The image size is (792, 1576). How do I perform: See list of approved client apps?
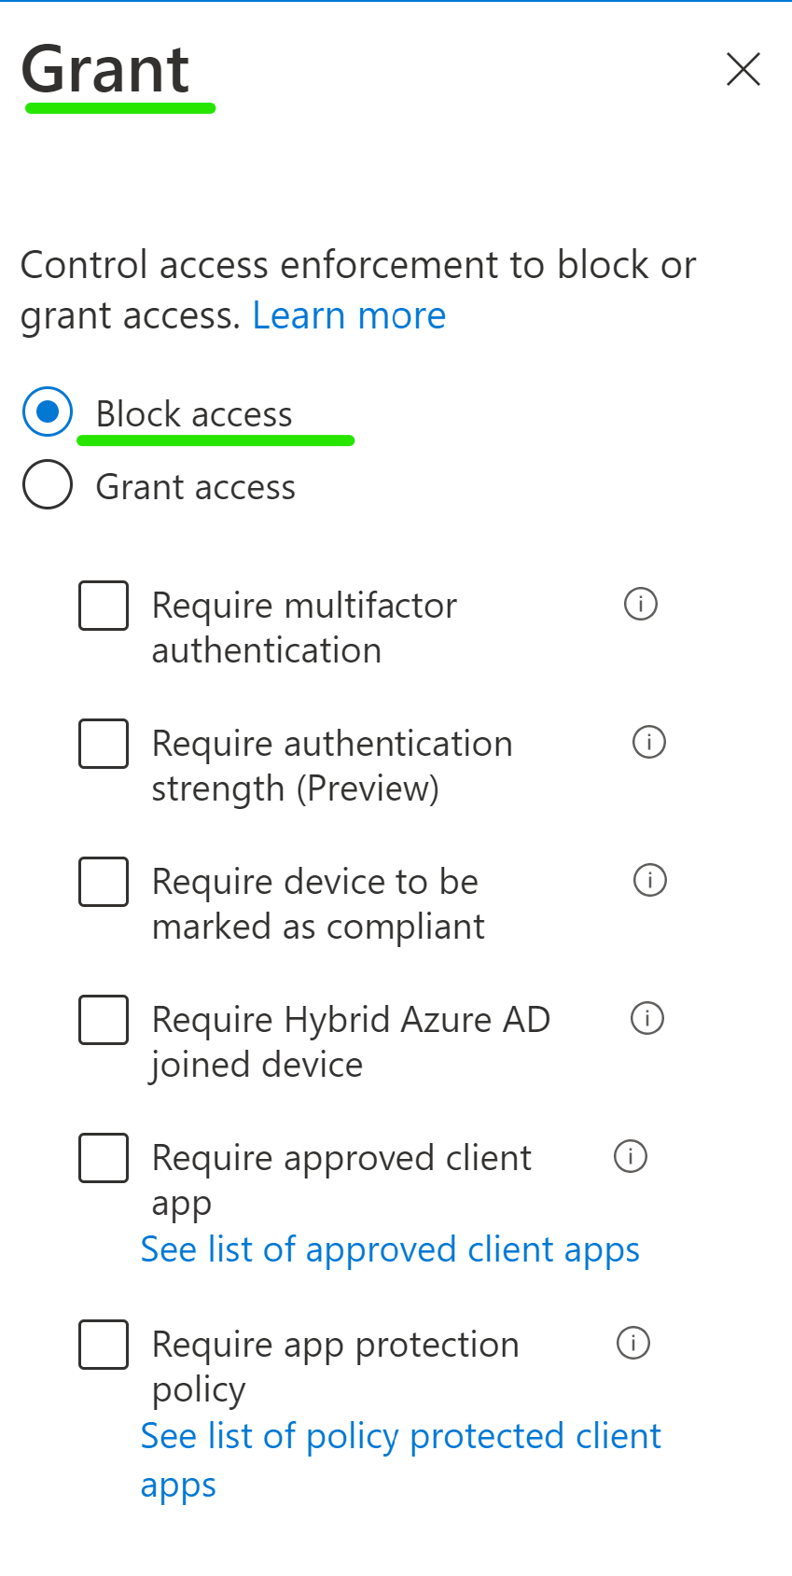[x=390, y=1248]
